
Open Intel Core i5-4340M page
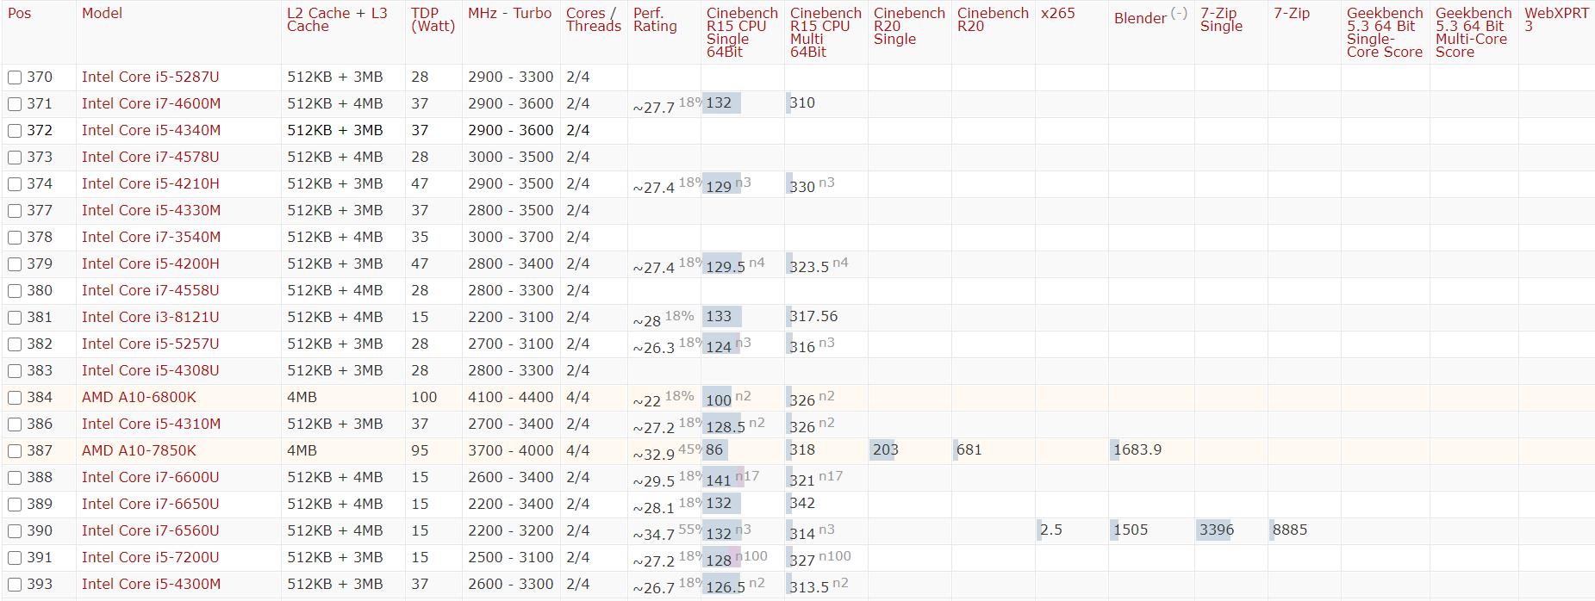pos(151,130)
